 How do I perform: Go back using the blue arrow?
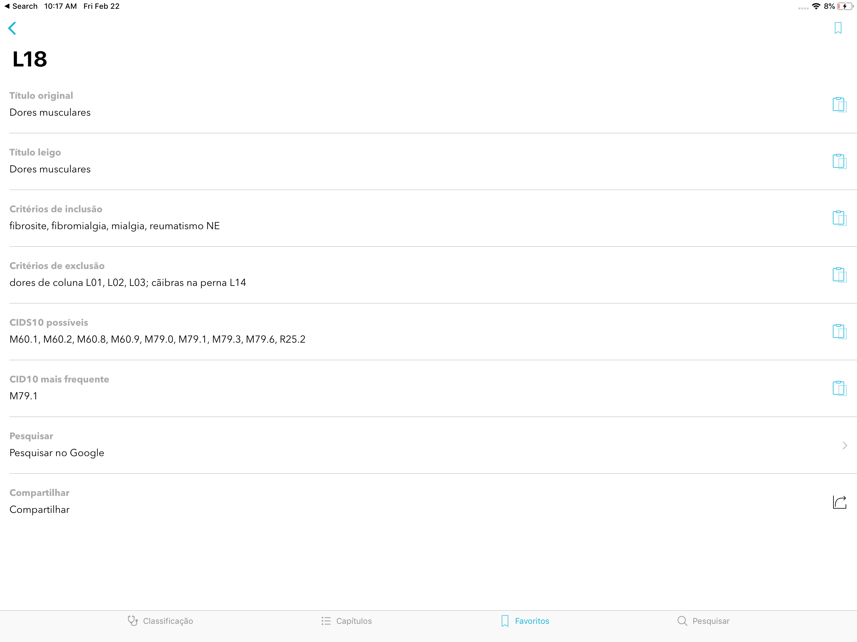13,28
